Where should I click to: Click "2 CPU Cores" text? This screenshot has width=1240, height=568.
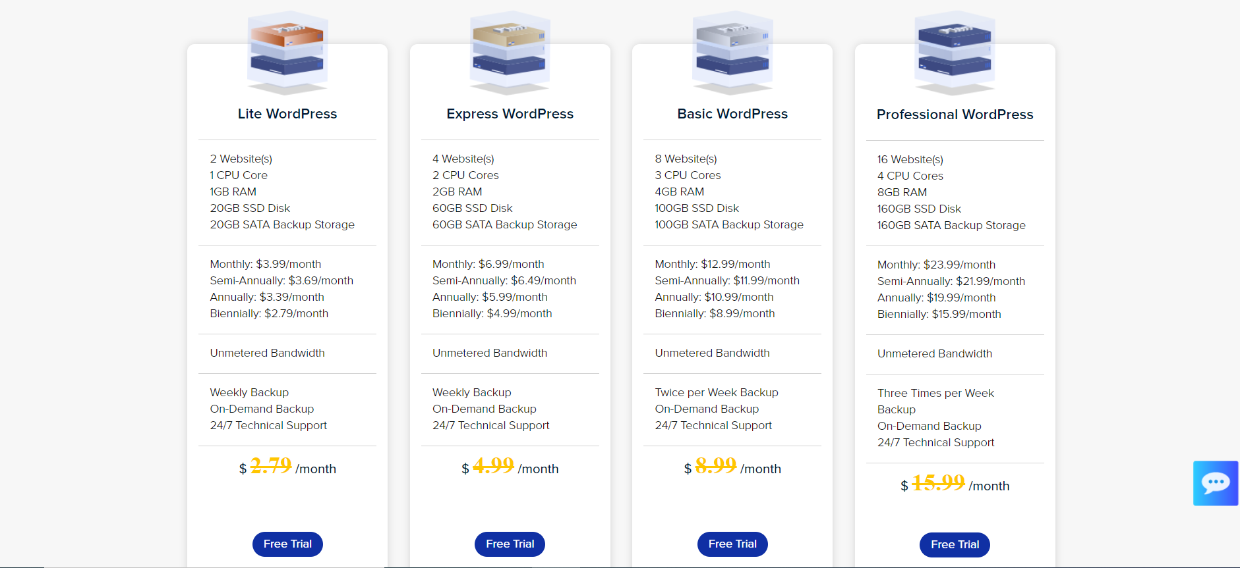[465, 175]
